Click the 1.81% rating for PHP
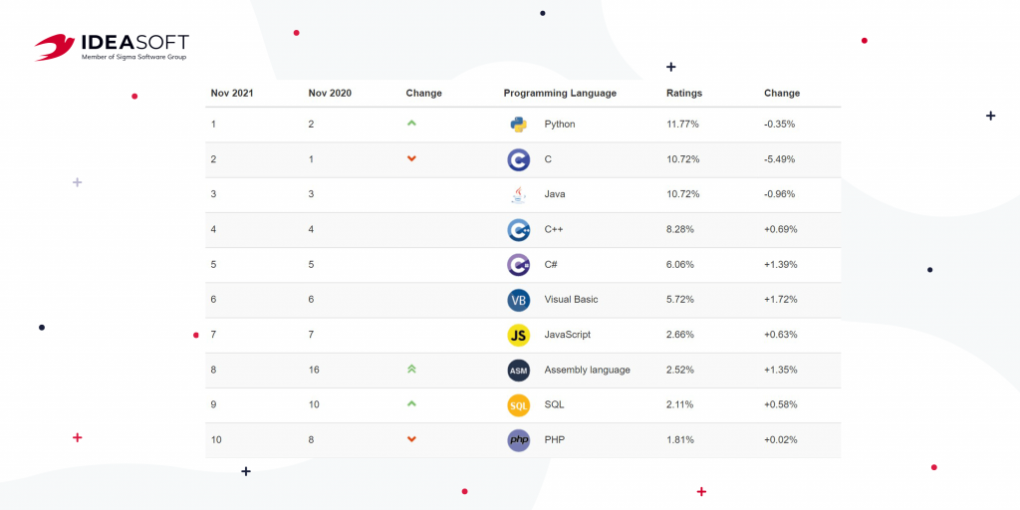1020x510 pixels. click(679, 440)
